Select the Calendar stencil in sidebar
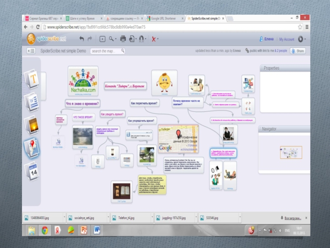The width and height of the screenshot is (330, 248). pyautogui.click(x=32, y=171)
